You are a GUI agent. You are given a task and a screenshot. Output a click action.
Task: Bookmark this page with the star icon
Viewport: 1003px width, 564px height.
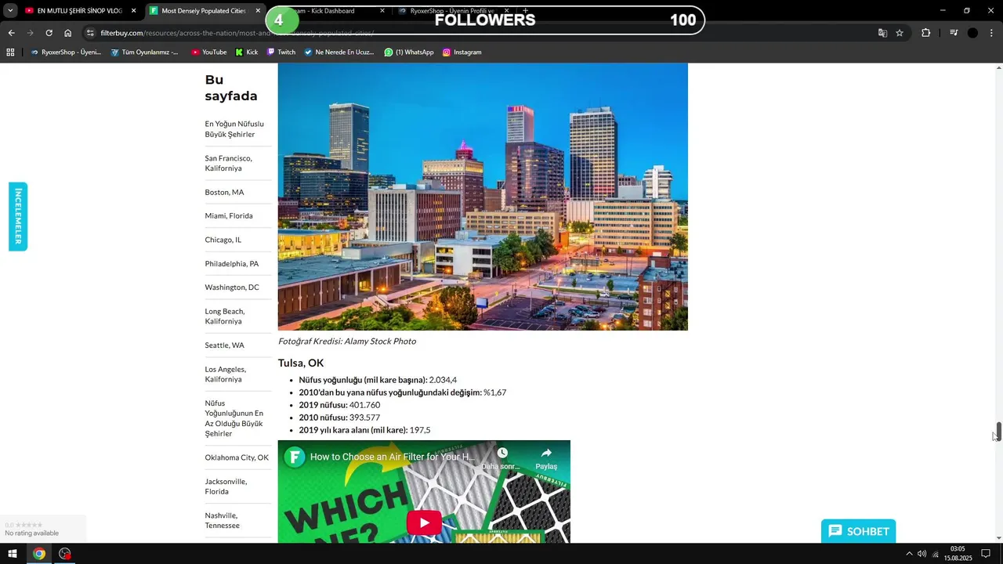click(x=900, y=33)
